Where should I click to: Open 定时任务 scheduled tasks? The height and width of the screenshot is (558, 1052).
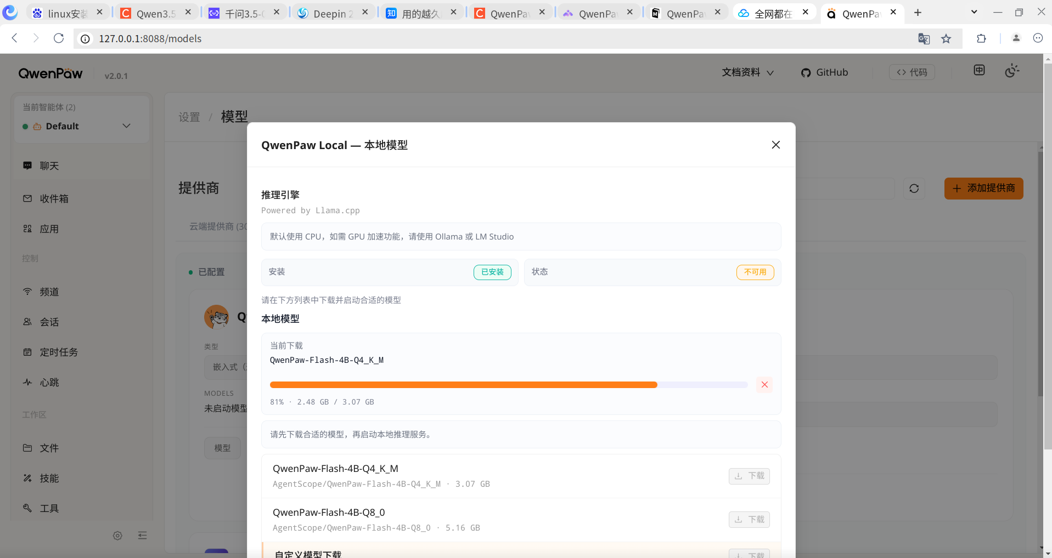pos(82,352)
